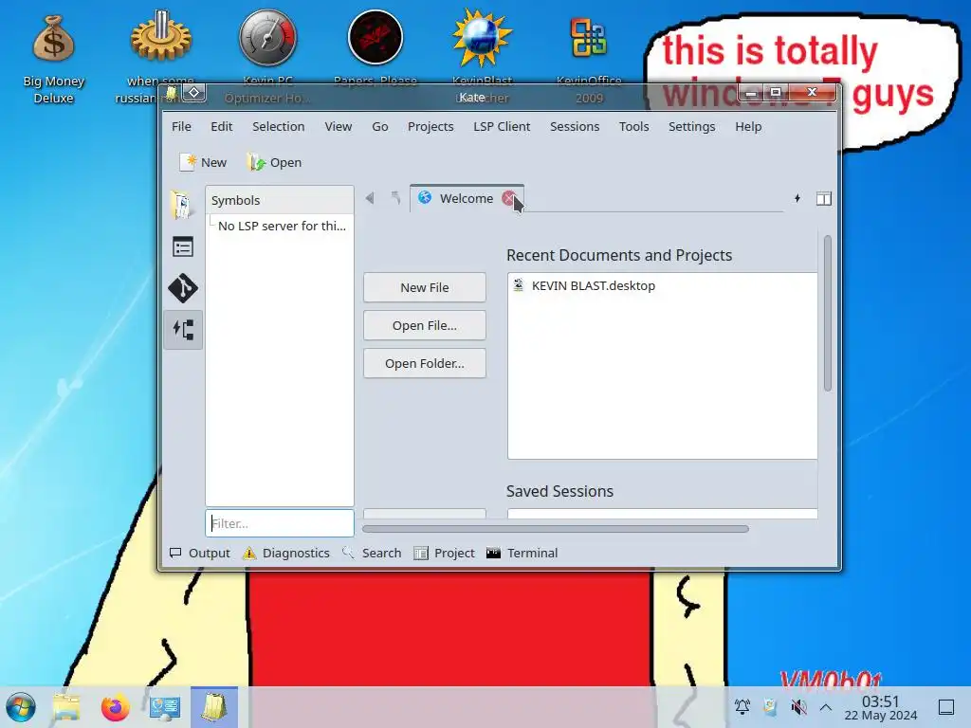971x728 pixels.
Task: Toggle the Search bottom panel
Action: (x=372, y=553)
